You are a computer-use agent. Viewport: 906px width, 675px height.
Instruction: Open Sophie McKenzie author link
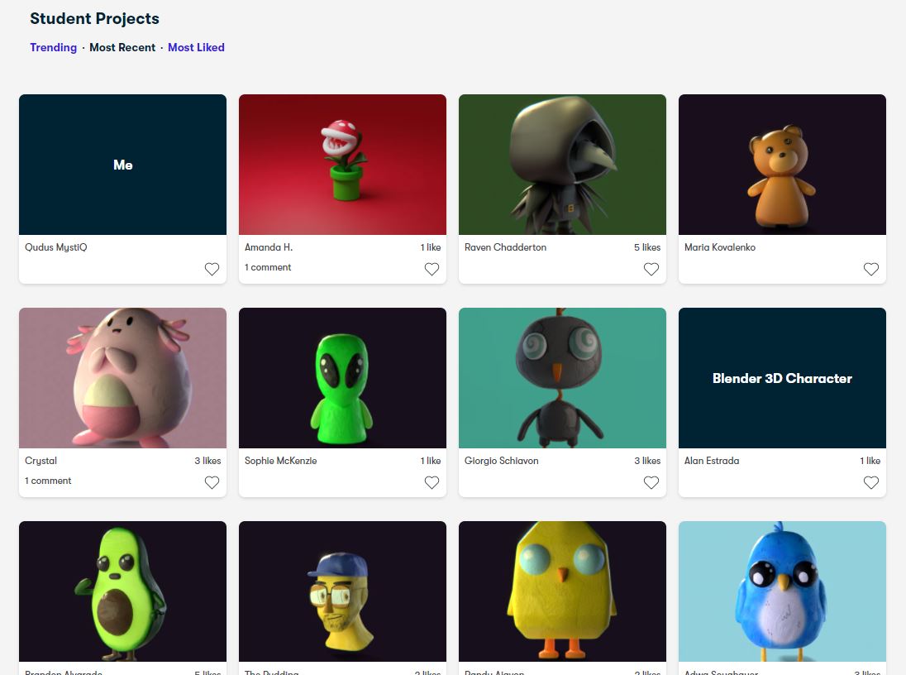[x=281, y=461]
